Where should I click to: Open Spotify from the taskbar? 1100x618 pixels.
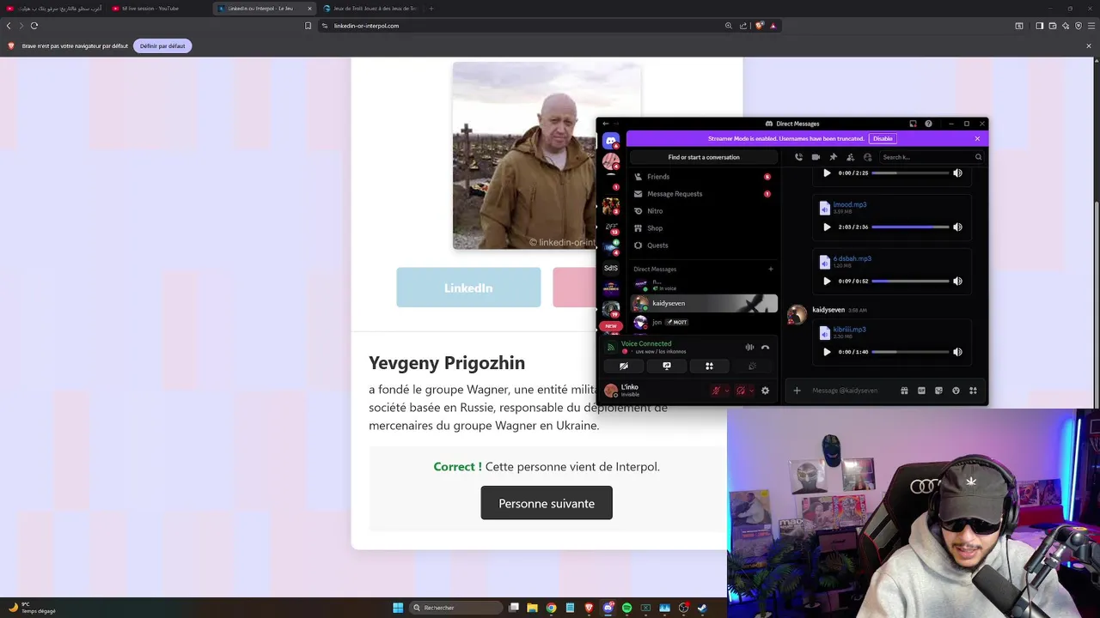tap(626, 608)
